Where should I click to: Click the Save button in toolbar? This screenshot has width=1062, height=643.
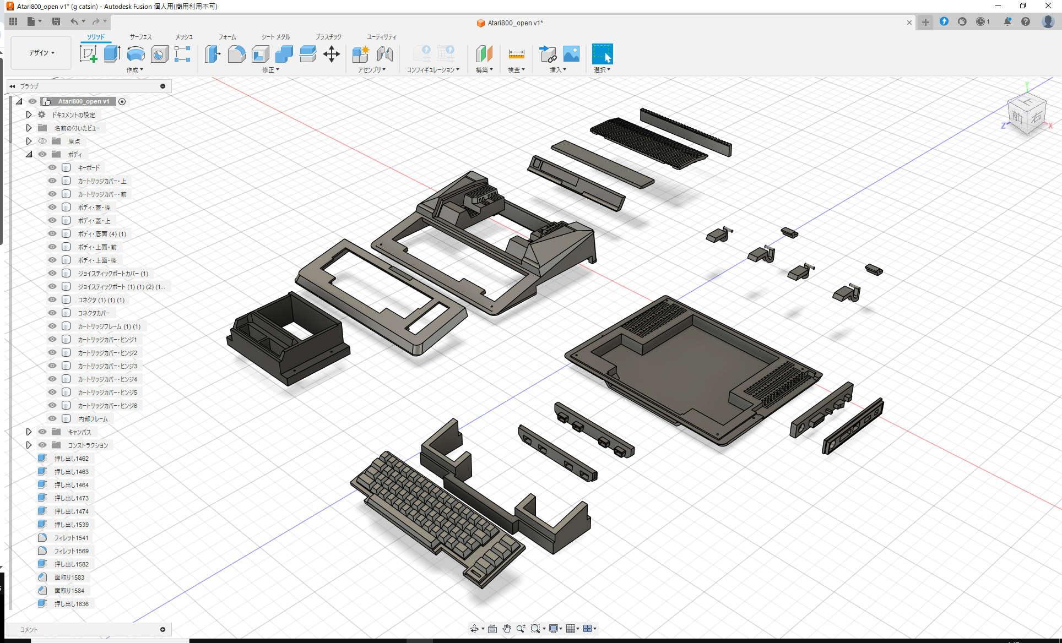56,21
